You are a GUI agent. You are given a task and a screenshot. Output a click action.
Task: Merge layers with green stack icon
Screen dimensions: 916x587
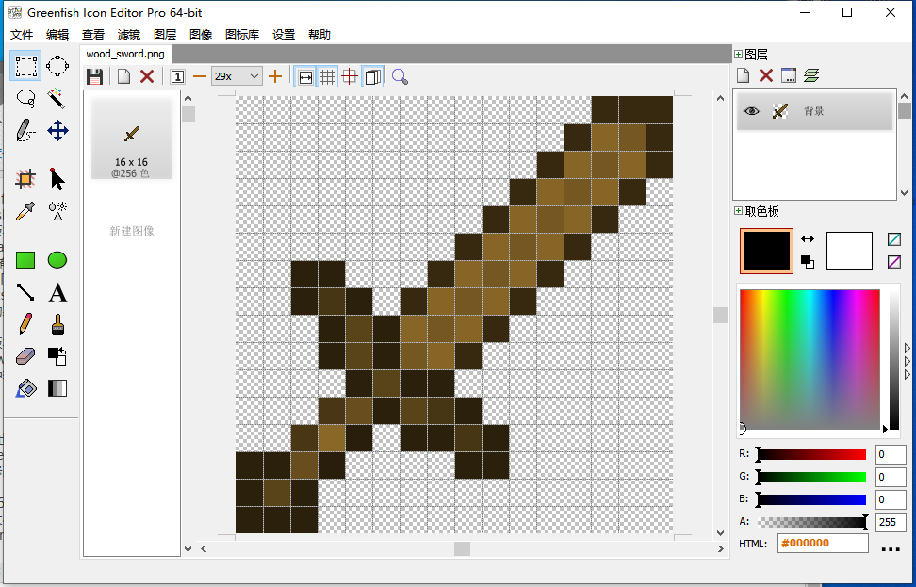tap(811, 75)
